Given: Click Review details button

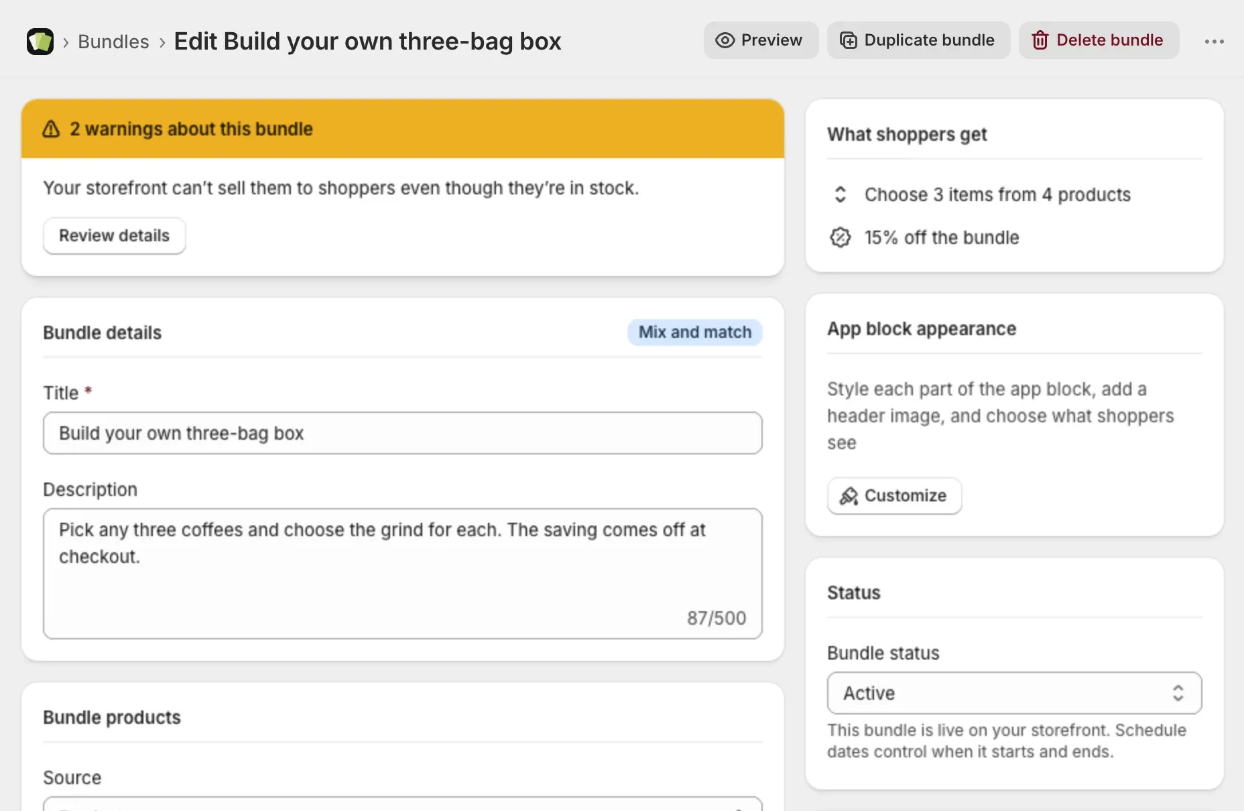Looking at the screenshot, I should pos(115,236).
